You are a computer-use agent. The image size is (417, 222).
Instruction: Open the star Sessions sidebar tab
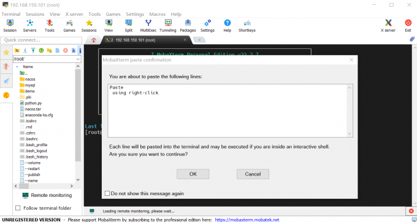tap(6, 53)
